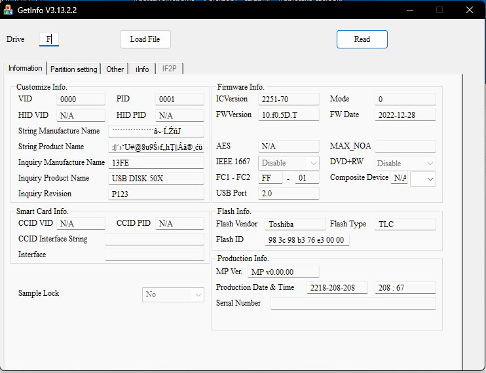Click the AES field
This screenshot has height=373, width=486.
pos(289,147)
